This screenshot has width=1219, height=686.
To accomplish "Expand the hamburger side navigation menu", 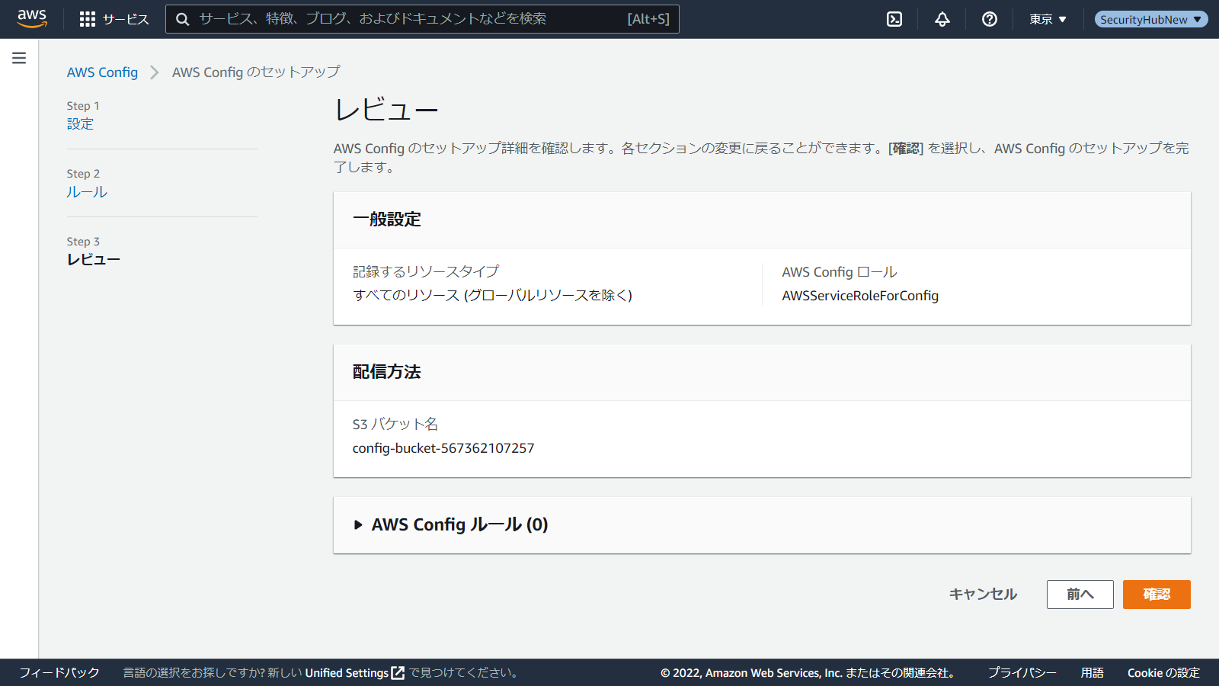I will pos(19,58).
